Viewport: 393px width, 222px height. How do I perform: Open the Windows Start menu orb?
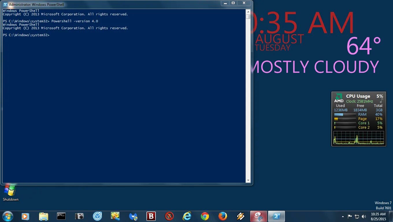point(7,216)
